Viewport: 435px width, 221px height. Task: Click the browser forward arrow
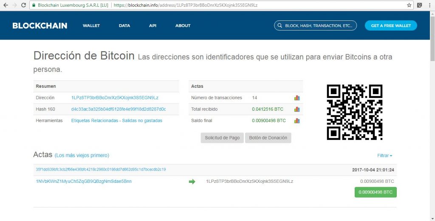click(14, 5)
